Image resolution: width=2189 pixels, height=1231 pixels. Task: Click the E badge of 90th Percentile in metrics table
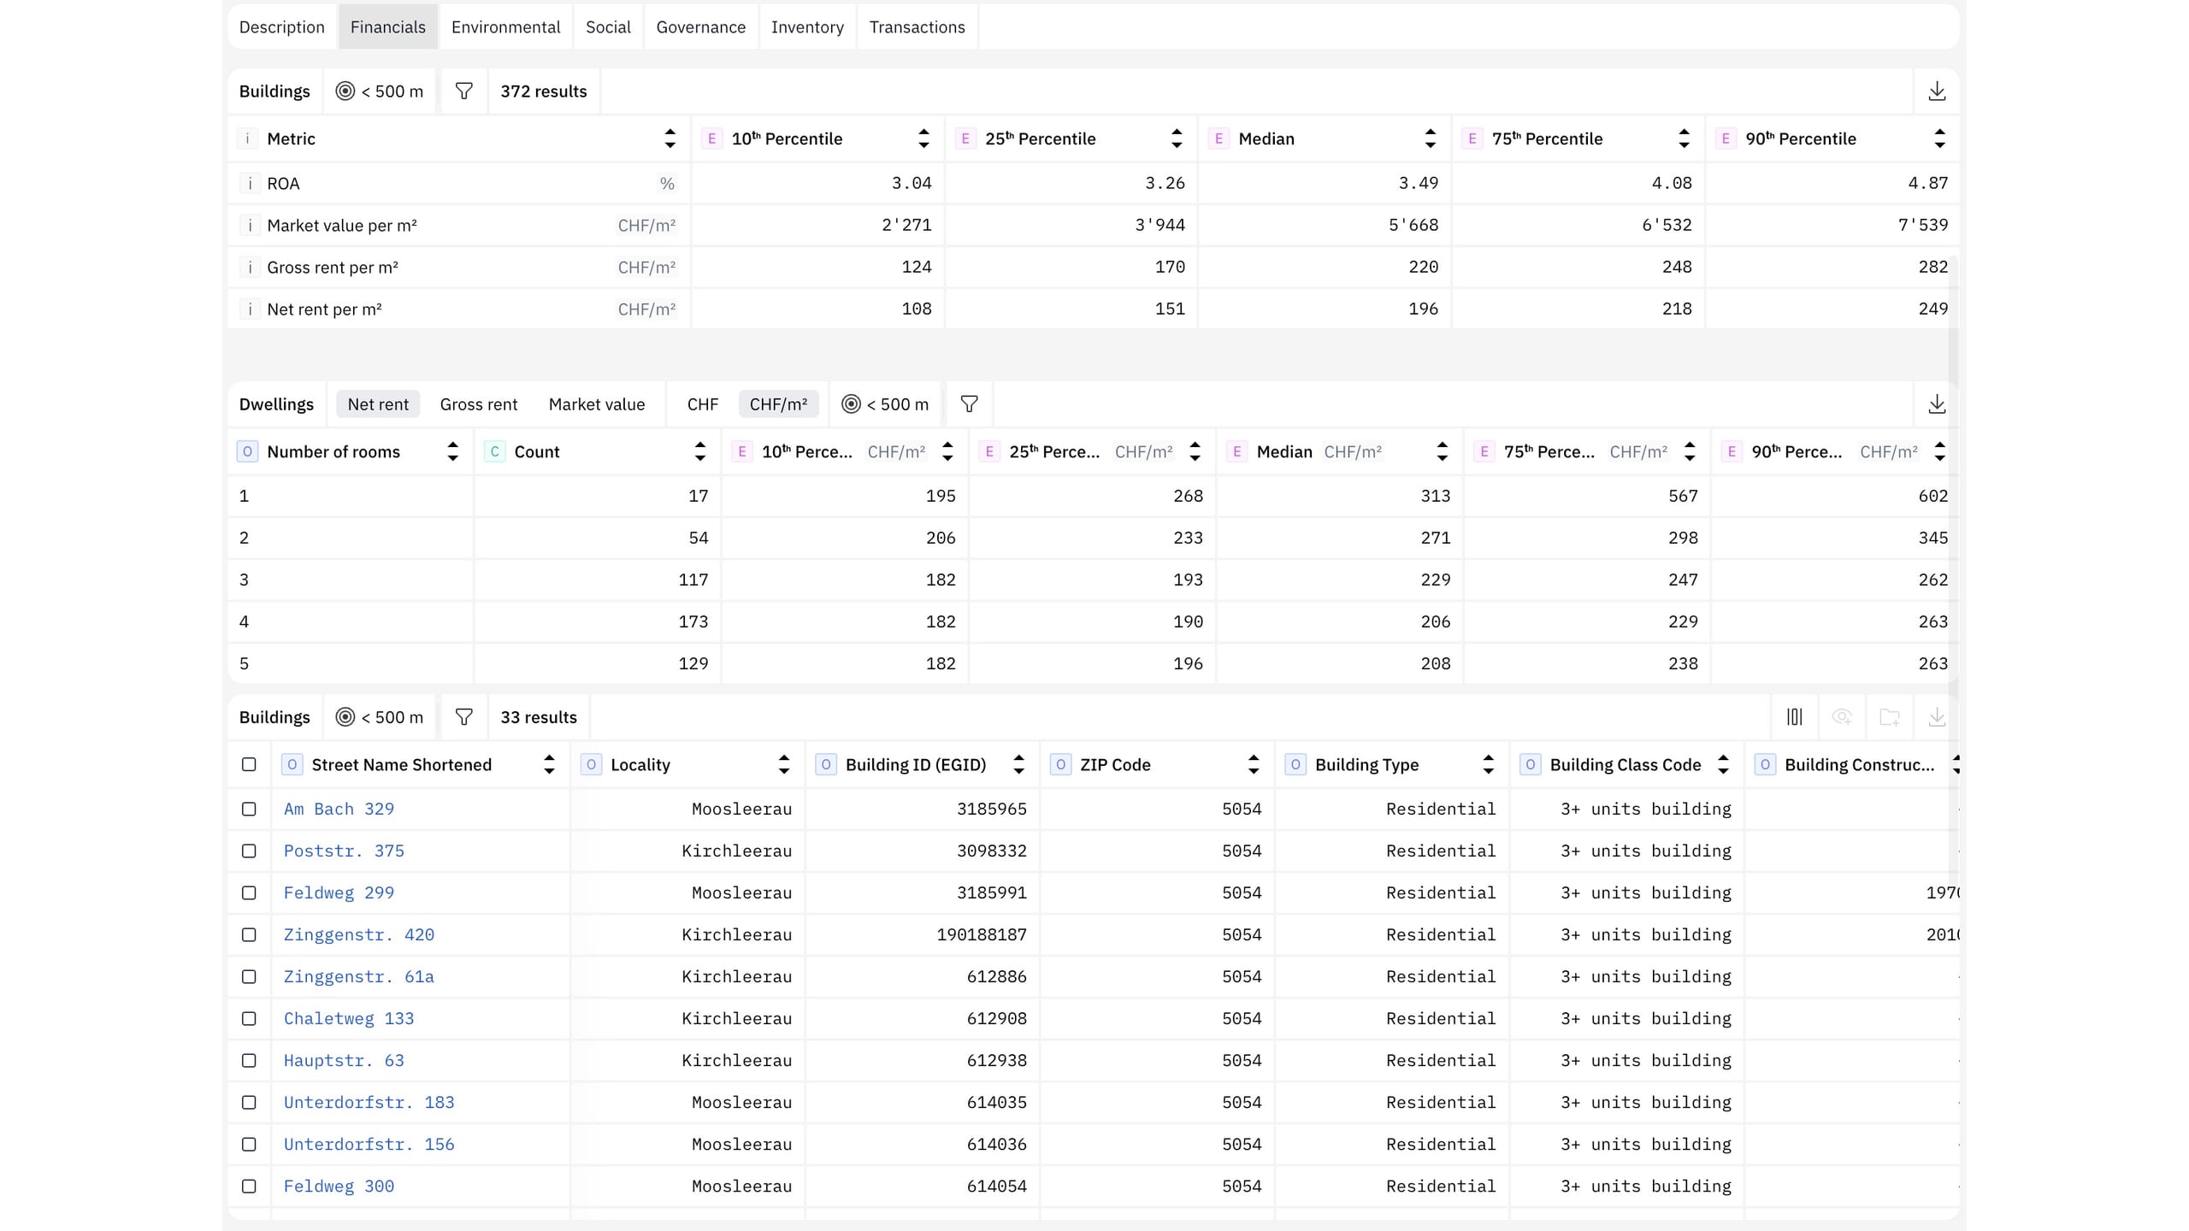[1726, 138]
